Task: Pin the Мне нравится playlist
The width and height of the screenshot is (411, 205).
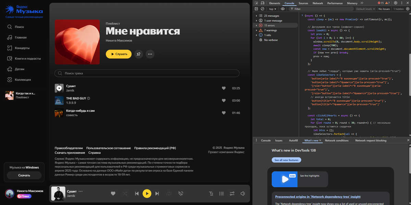Action: 138,54
